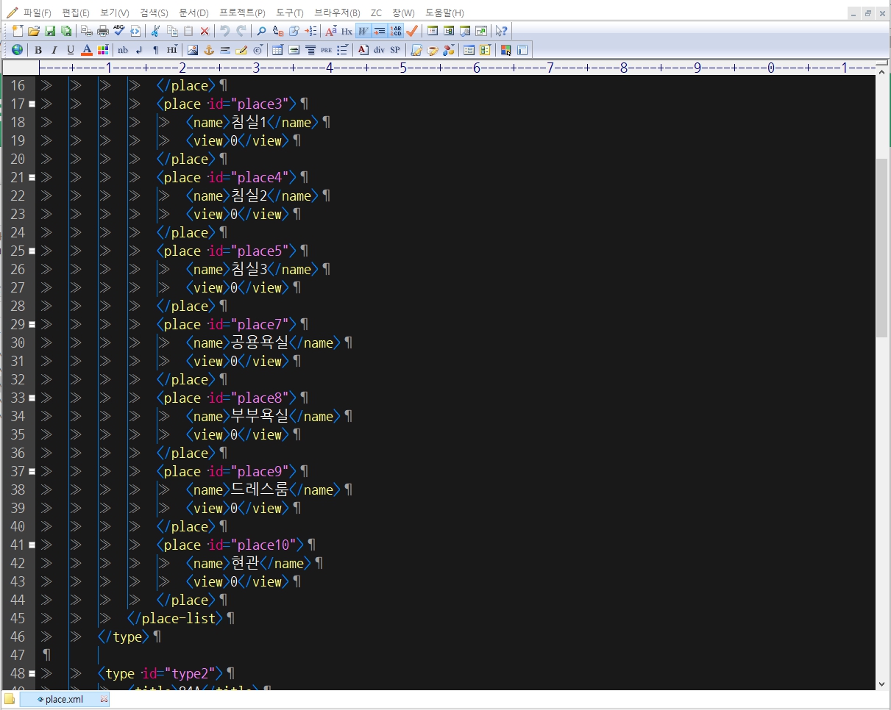
Task: Open the 프로젝트(P) menu
Action: coord(242,13)
